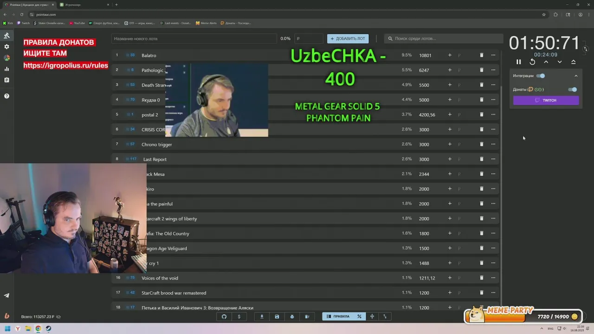Screen dimensions: 594x334
Task: Bookmark this page with the star icon
Action: [x=544, y=14]
